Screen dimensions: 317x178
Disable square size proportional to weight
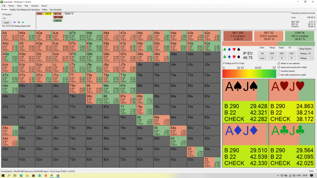click(279, 67)
